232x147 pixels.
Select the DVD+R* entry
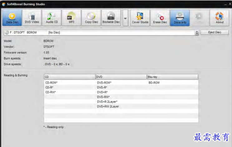(x=102, y=92)
